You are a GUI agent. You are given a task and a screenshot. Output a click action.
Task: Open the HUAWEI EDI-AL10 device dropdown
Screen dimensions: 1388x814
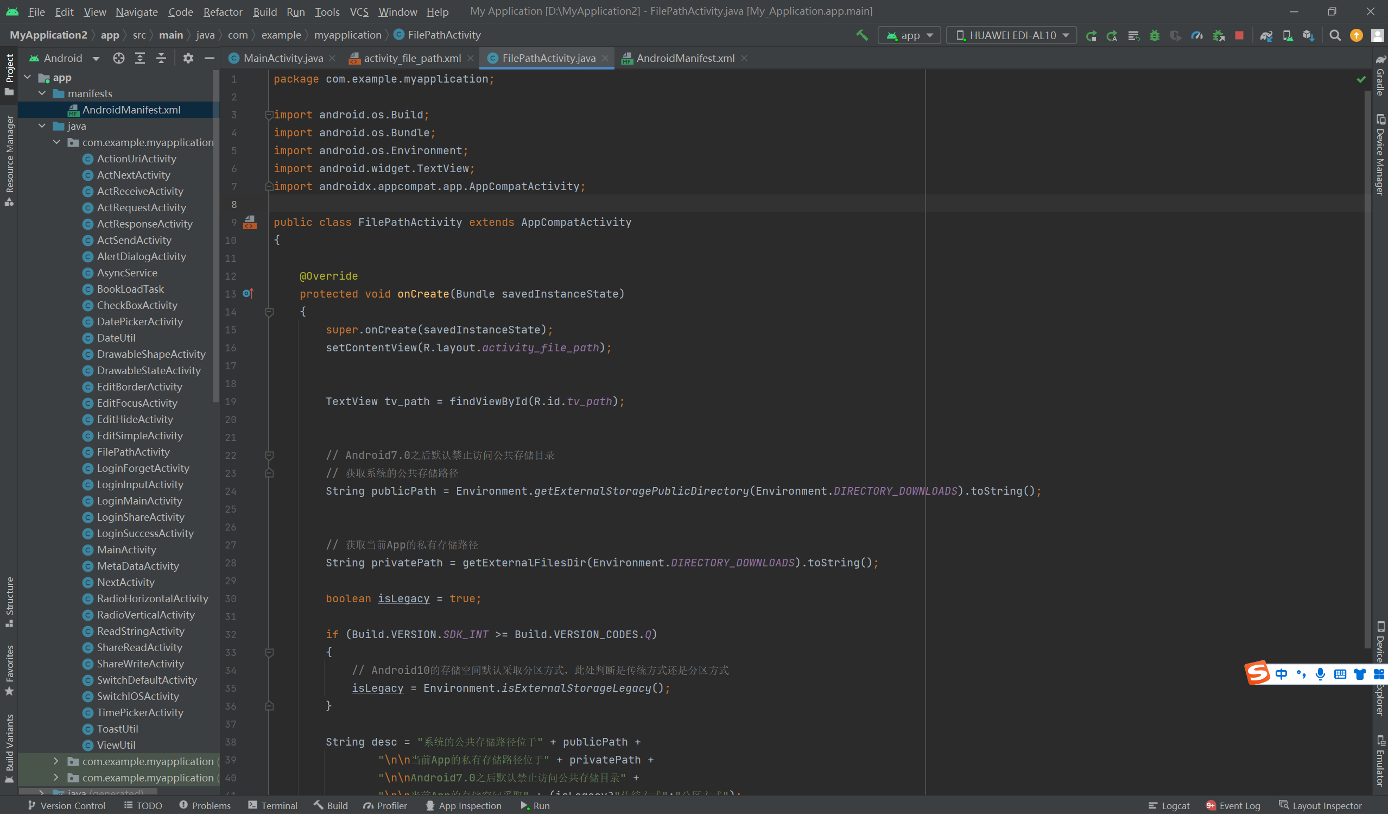(x=1012, y=35)
